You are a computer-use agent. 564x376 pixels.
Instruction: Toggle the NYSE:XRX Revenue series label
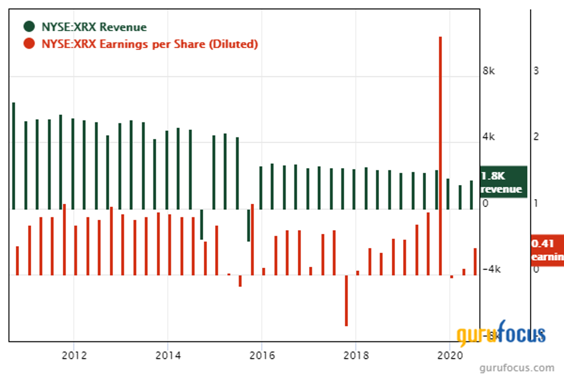pyautogui.click(x=94, y=27)
